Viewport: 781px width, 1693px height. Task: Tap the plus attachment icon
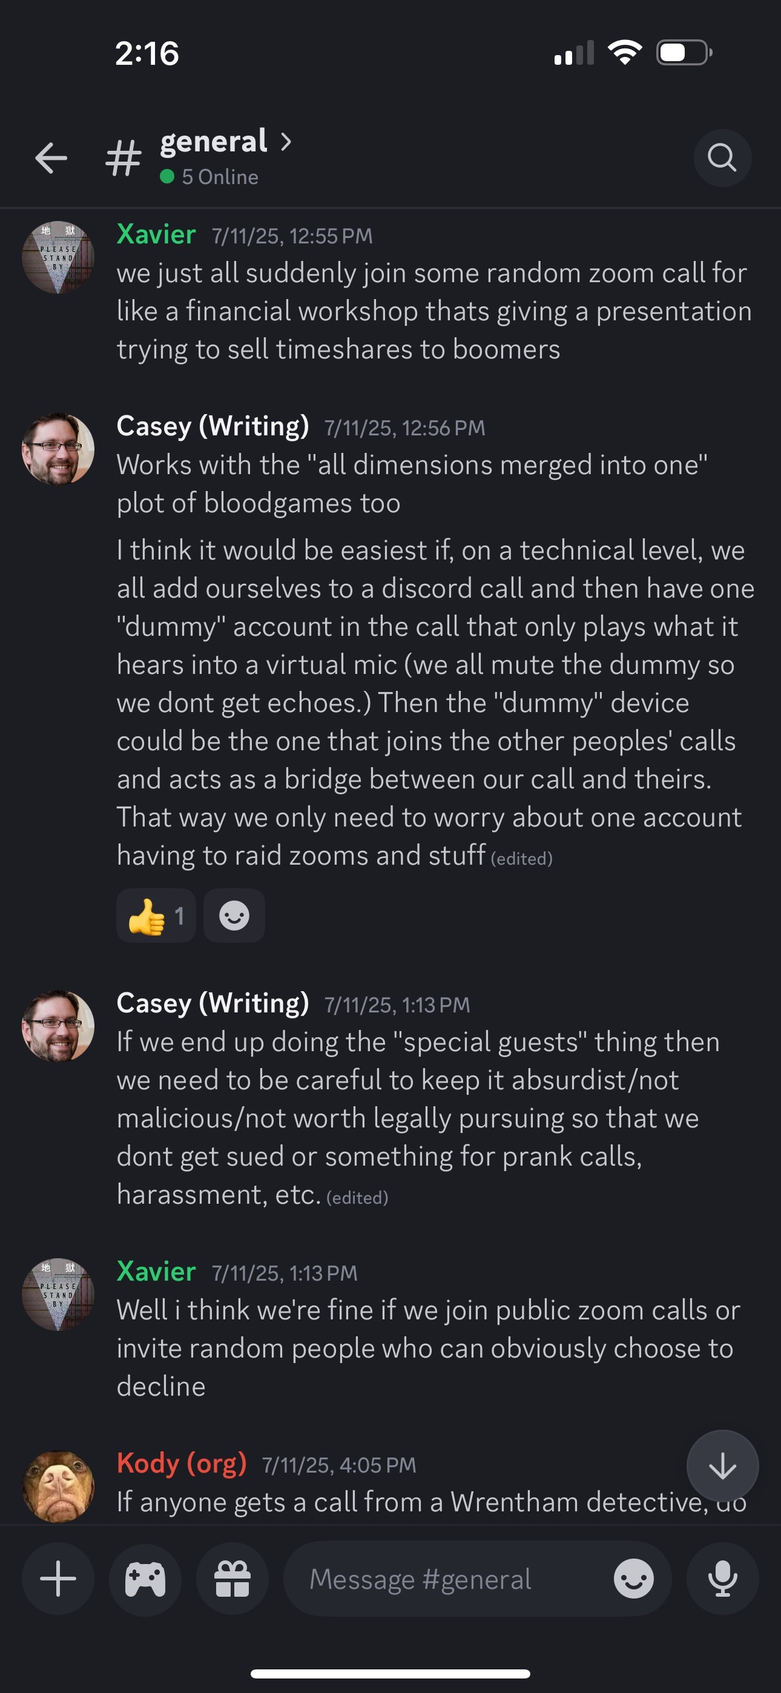[58, 1579]
